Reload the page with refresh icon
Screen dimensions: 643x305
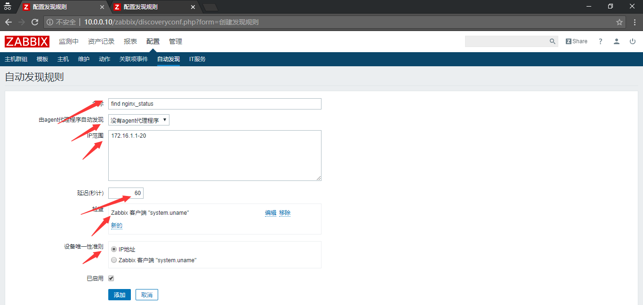pyautogui.click(x=35, y=22)
